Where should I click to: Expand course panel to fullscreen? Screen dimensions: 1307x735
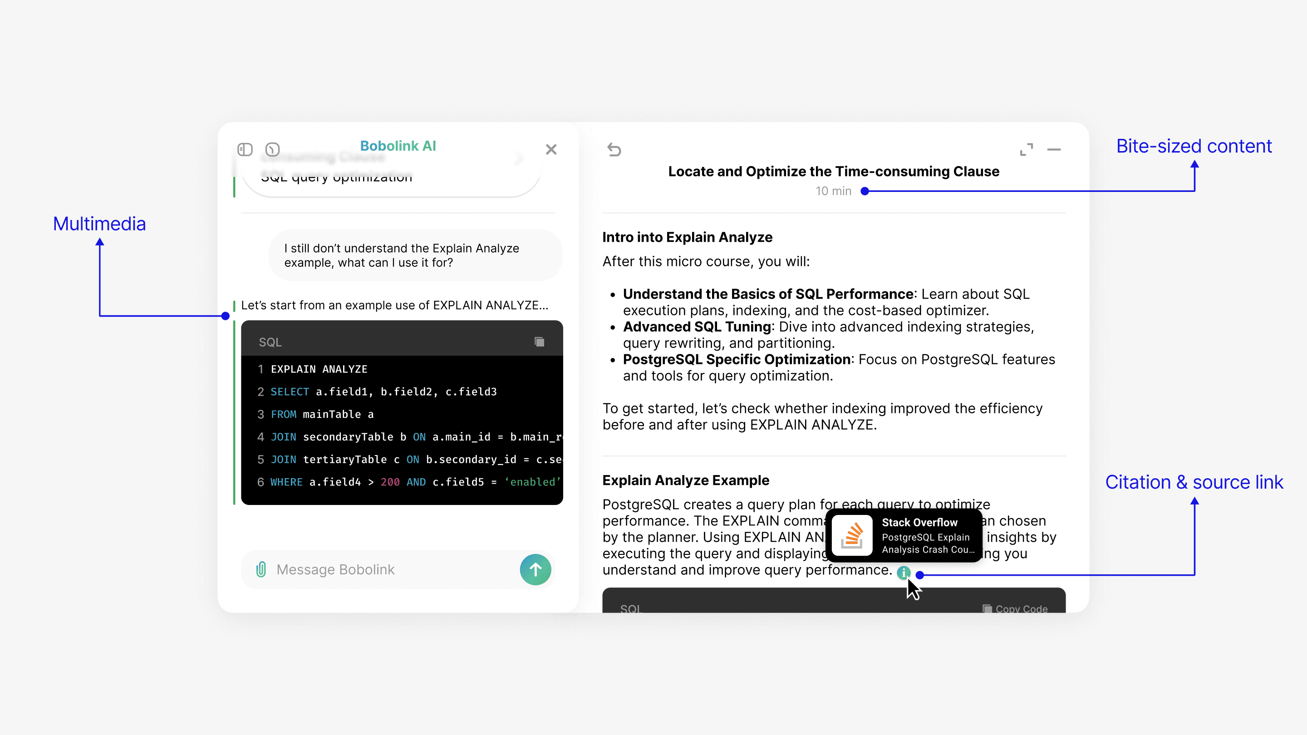1026,149
